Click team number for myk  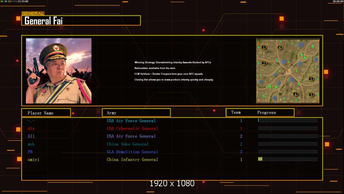click(241, 144)
